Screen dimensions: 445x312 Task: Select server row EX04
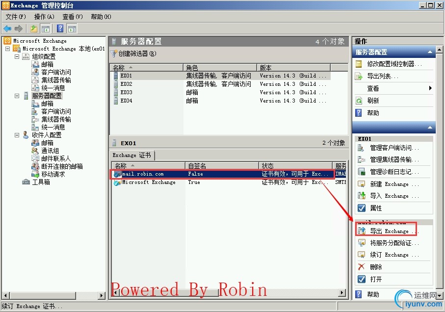point(220,101)
